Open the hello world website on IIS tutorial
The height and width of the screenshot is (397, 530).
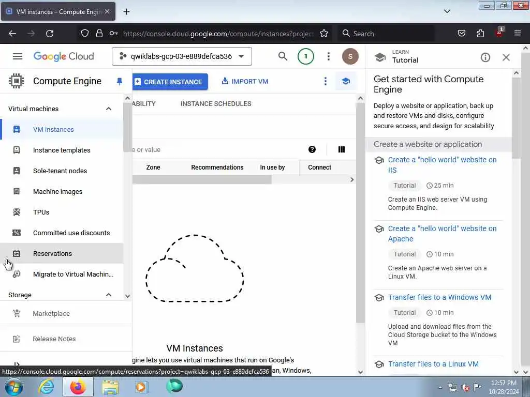pos(442,165)
